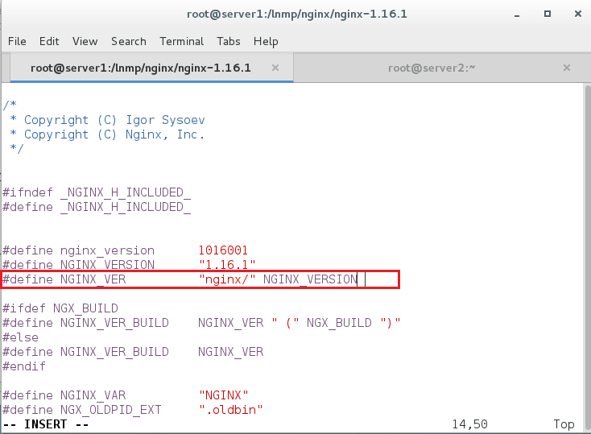Click the comment closing '*/'

click(17, 148)
